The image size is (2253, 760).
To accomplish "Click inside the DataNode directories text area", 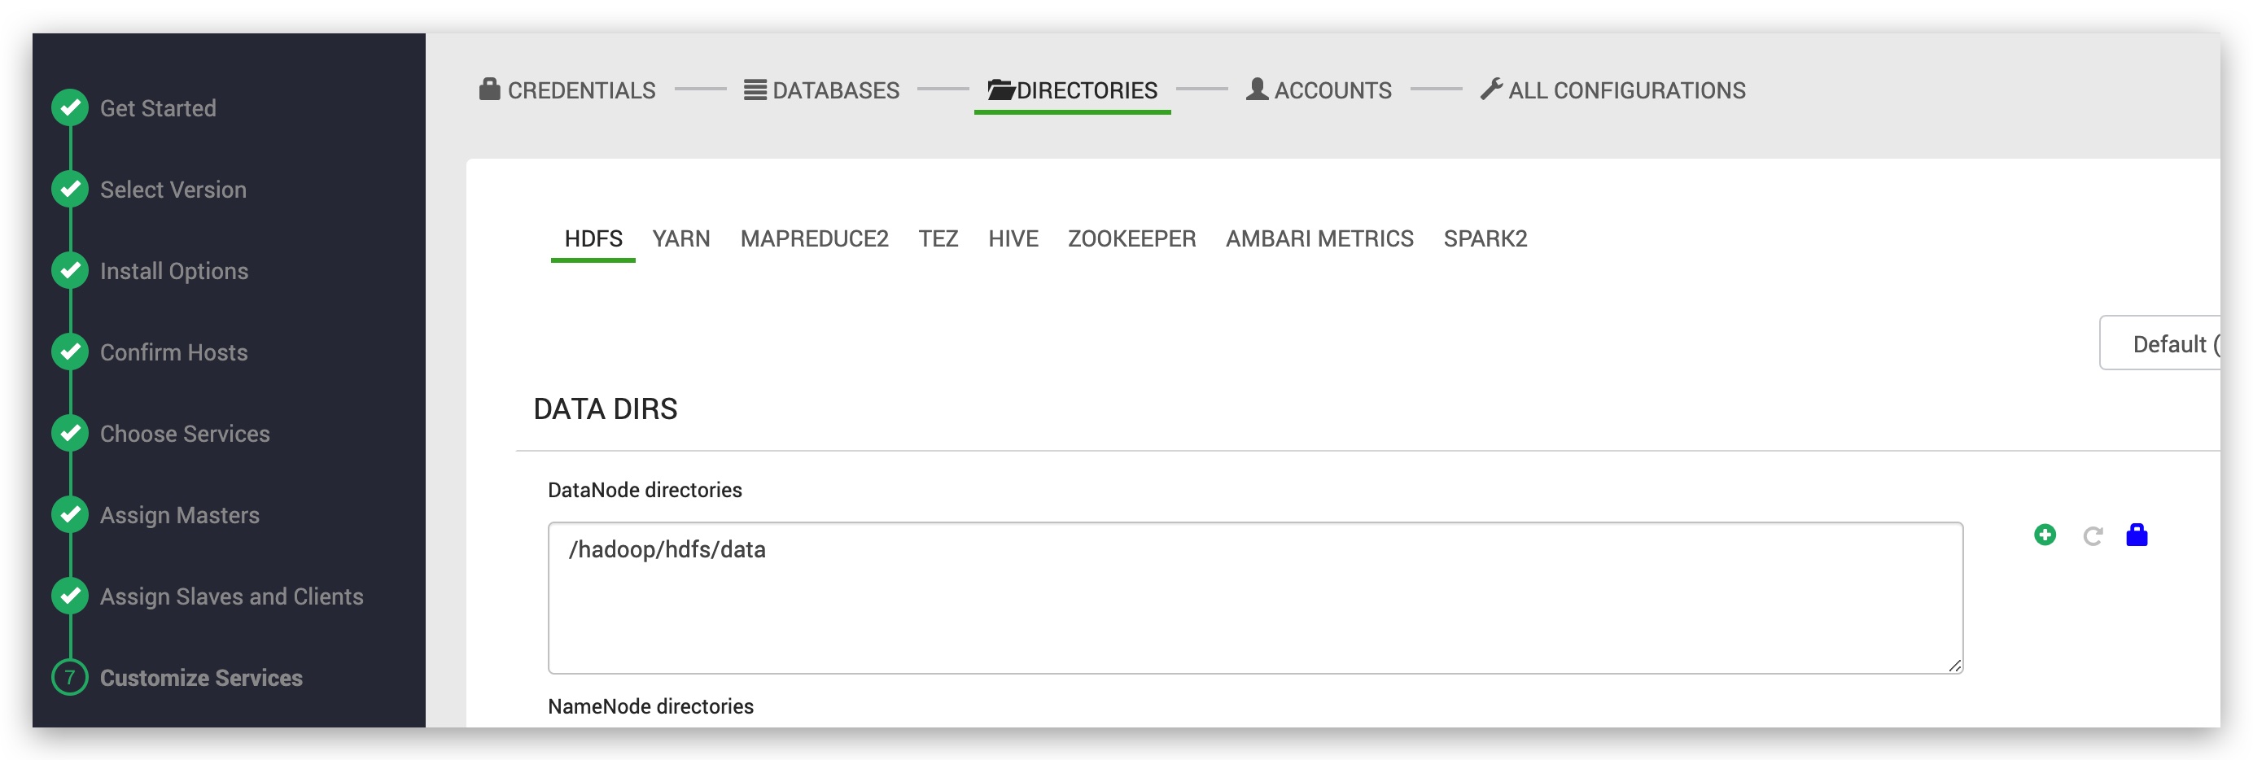I will (1255, 598).
